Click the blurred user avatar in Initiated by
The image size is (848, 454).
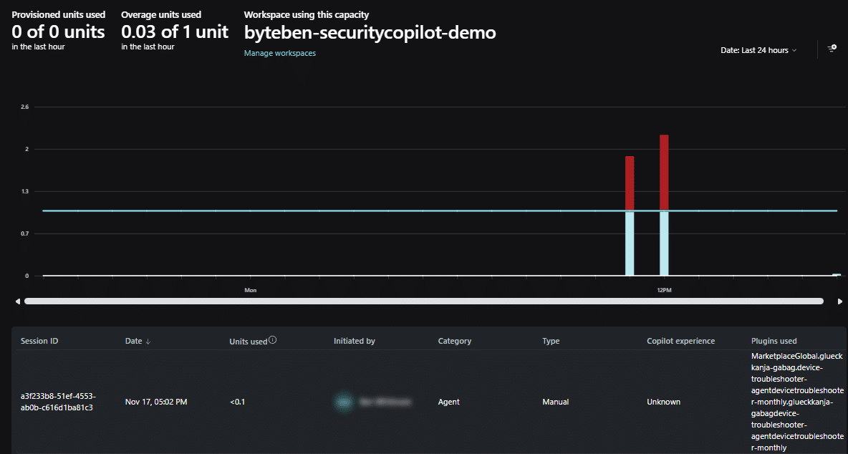click(343, 402)
